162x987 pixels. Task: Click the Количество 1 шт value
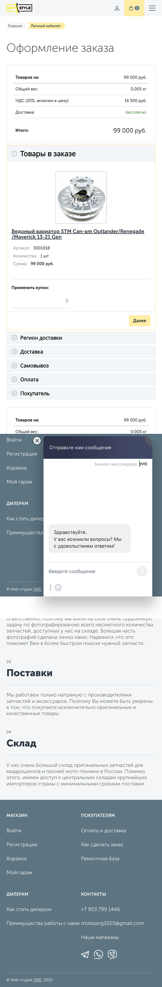pyautogui.click(x=44, y=256)
